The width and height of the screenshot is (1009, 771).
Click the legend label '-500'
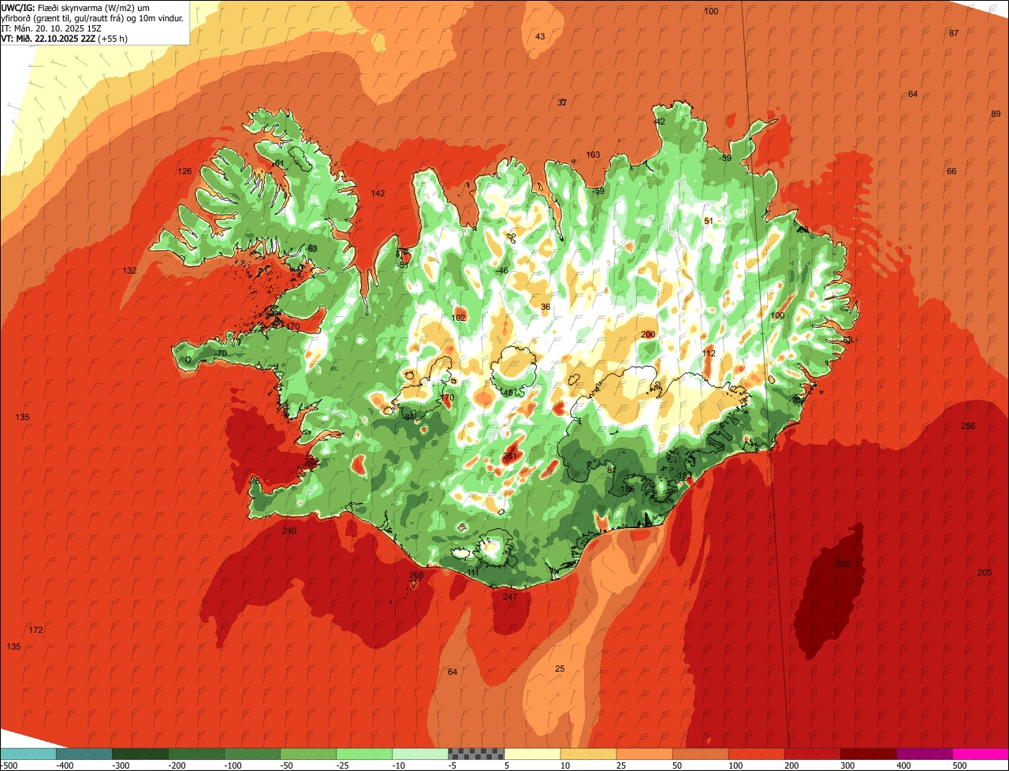coord(9,765)
